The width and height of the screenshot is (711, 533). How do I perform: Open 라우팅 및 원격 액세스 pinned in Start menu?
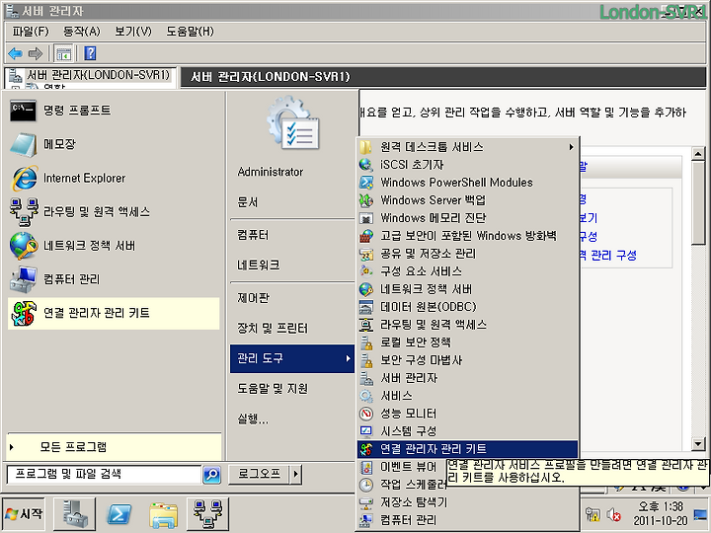(x=114, y=211)
